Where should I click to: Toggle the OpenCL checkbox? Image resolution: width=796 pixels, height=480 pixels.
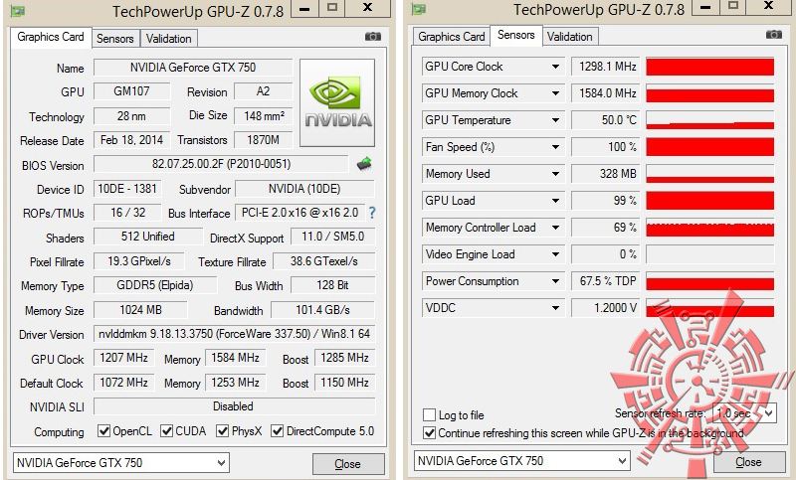(104, 431)
